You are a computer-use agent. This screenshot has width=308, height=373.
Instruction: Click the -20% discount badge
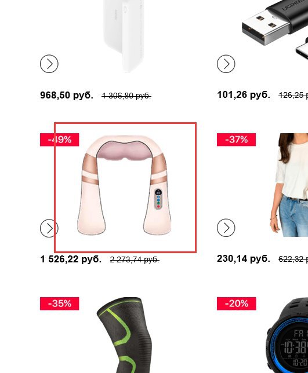pos(237,303)
